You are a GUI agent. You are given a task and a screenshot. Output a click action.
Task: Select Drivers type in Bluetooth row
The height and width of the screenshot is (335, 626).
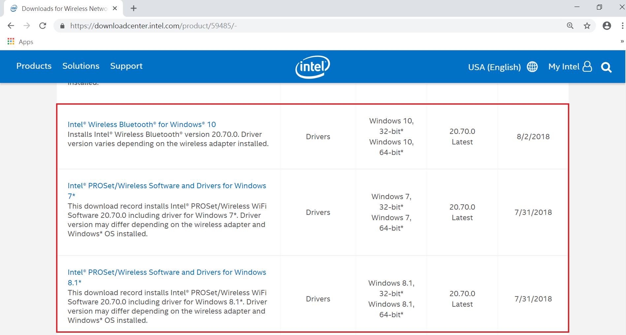pos(318,137)
